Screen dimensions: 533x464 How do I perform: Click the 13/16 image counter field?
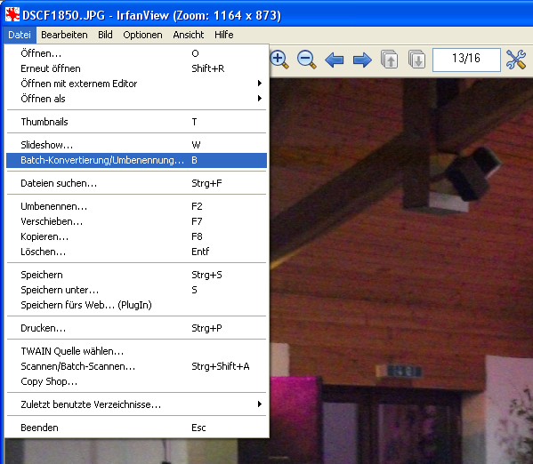point(466,60)
